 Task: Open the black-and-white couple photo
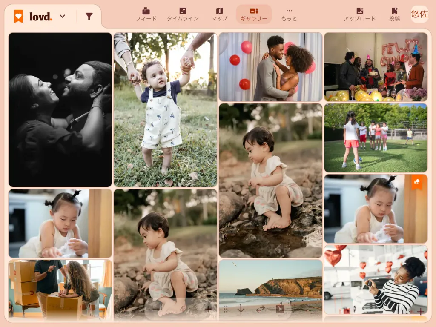pos(60,110)
